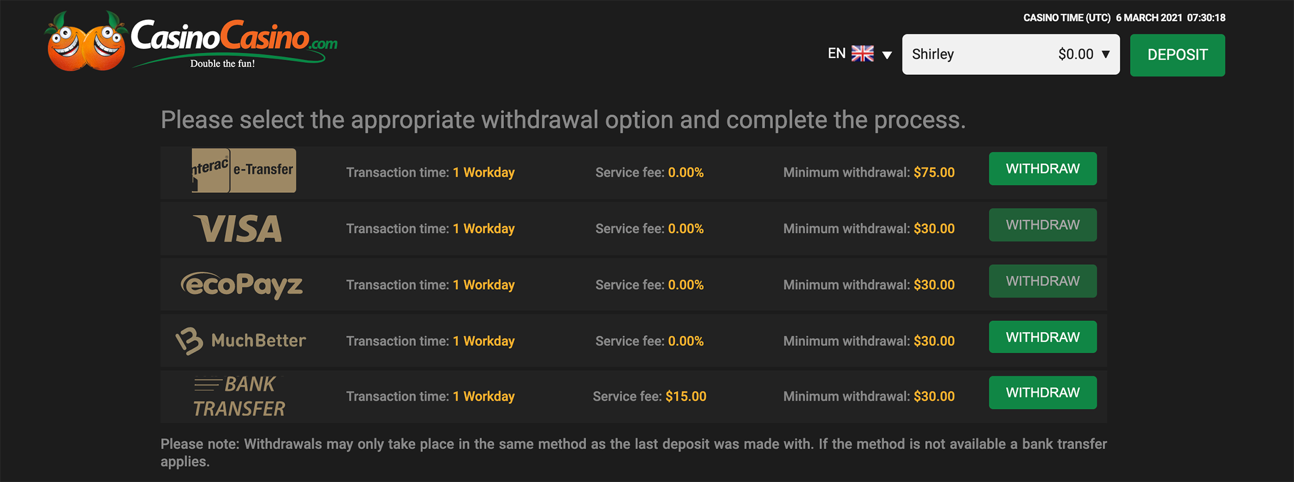Click WITHDRAW in the VISA row

pyautogui.click(x=1042, y=225)
